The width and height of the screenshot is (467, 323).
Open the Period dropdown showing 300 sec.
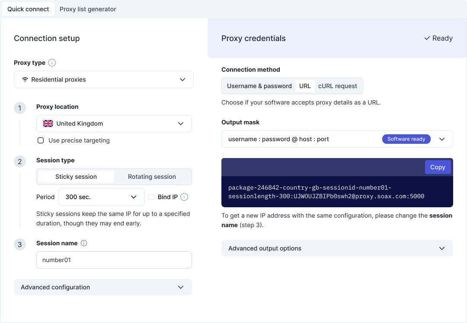[101, 197]
